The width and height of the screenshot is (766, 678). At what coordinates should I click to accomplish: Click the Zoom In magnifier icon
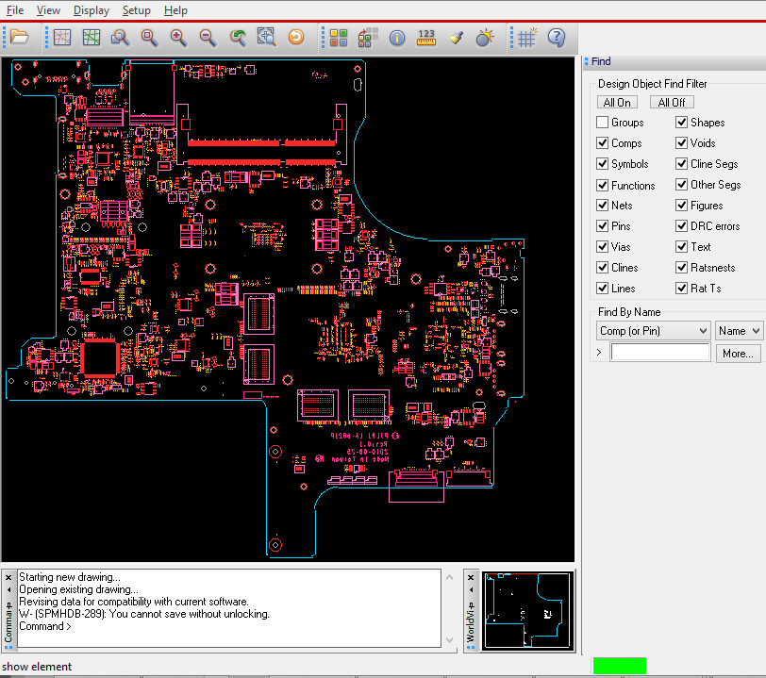point(177,38)
